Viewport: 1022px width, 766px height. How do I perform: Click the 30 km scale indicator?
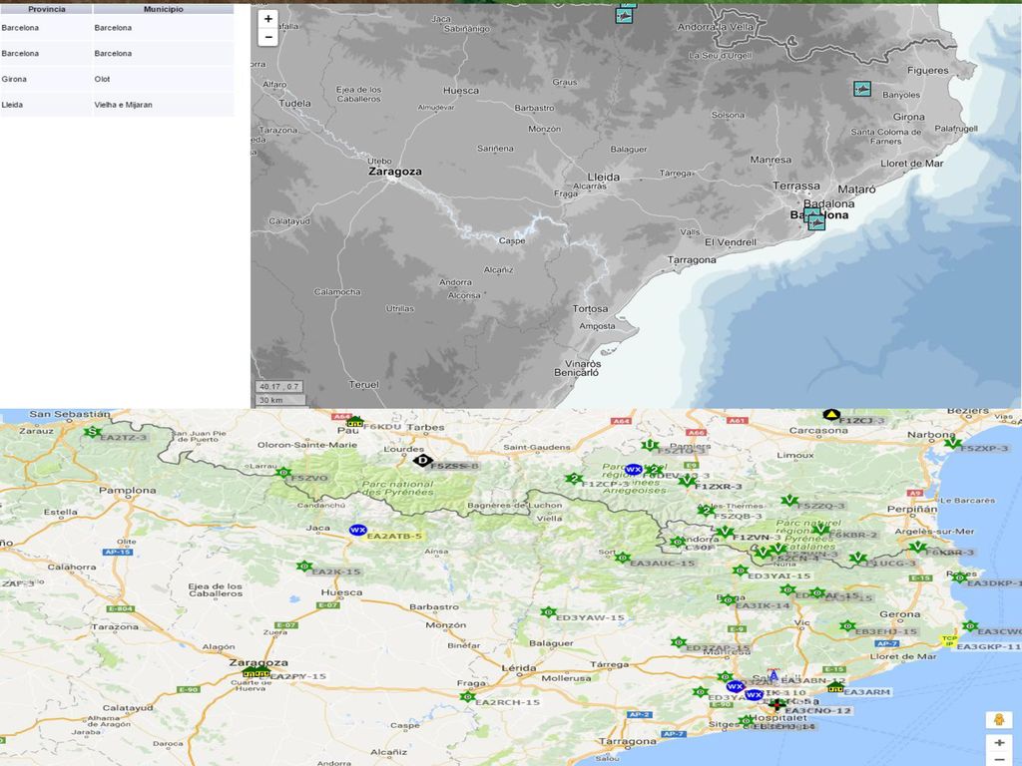(x=280, y=400)
